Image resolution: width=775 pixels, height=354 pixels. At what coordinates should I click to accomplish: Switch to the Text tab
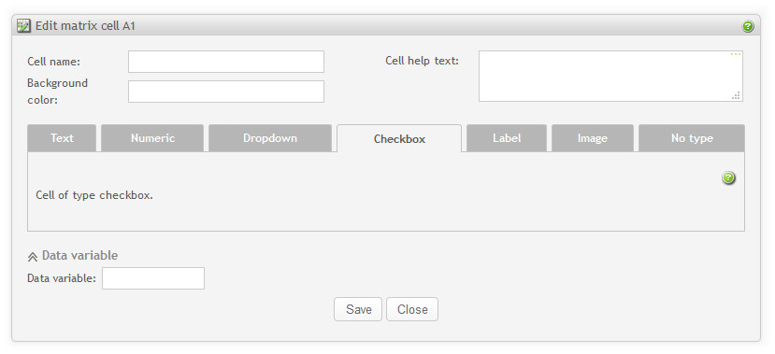pyautogui.click(x=62, y=138)
